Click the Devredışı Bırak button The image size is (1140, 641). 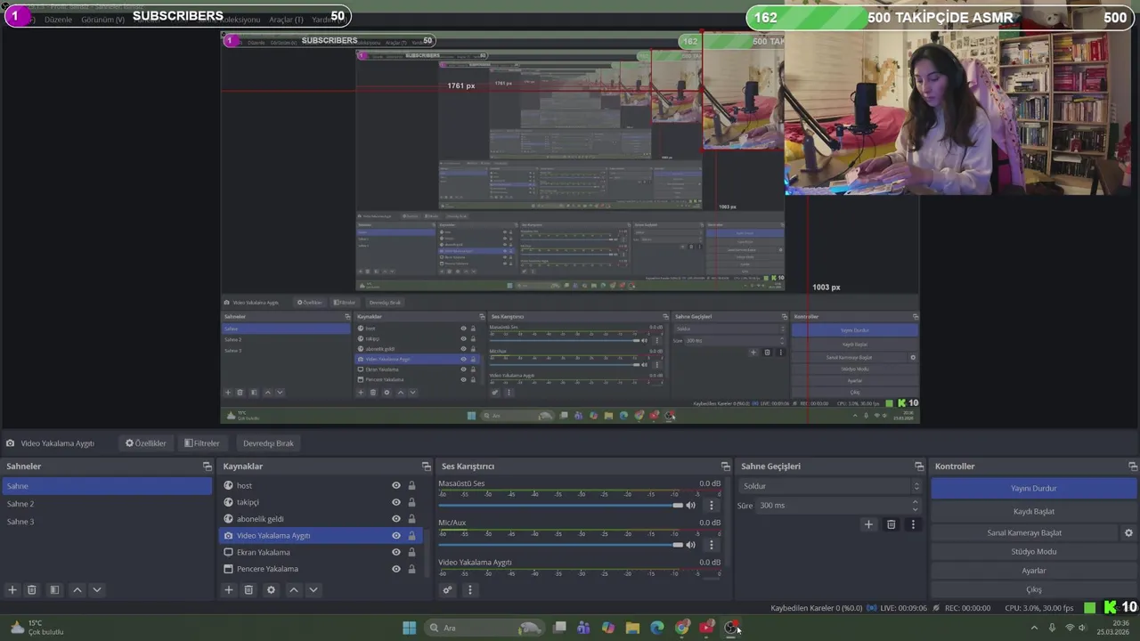268,443
